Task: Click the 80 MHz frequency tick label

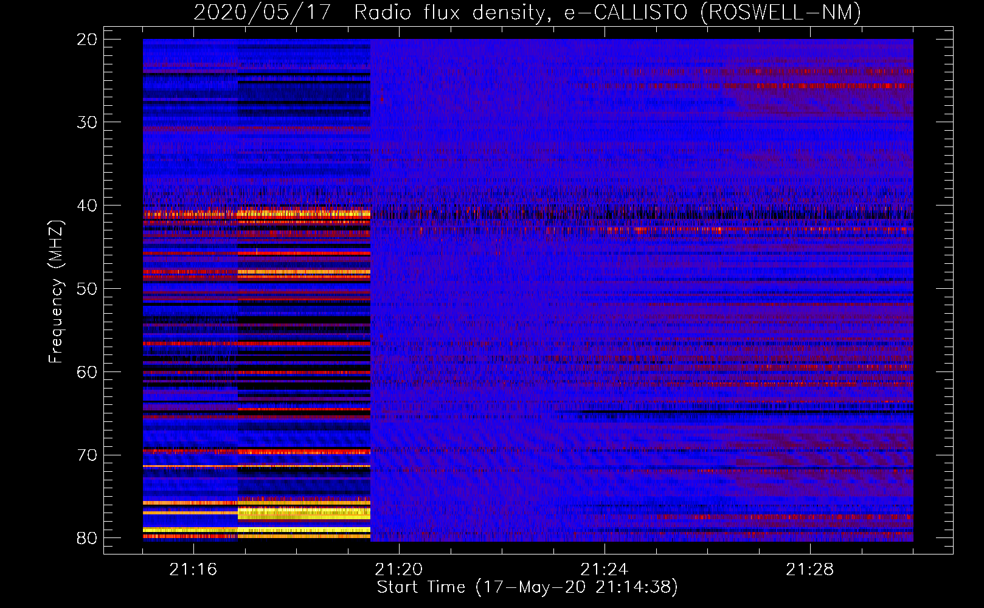Action: [x=87, y=538]
